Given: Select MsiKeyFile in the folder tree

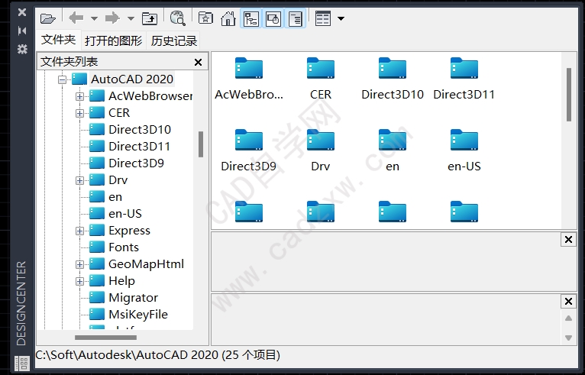Looking at the screenshot, I should click(x=138, y=314).
